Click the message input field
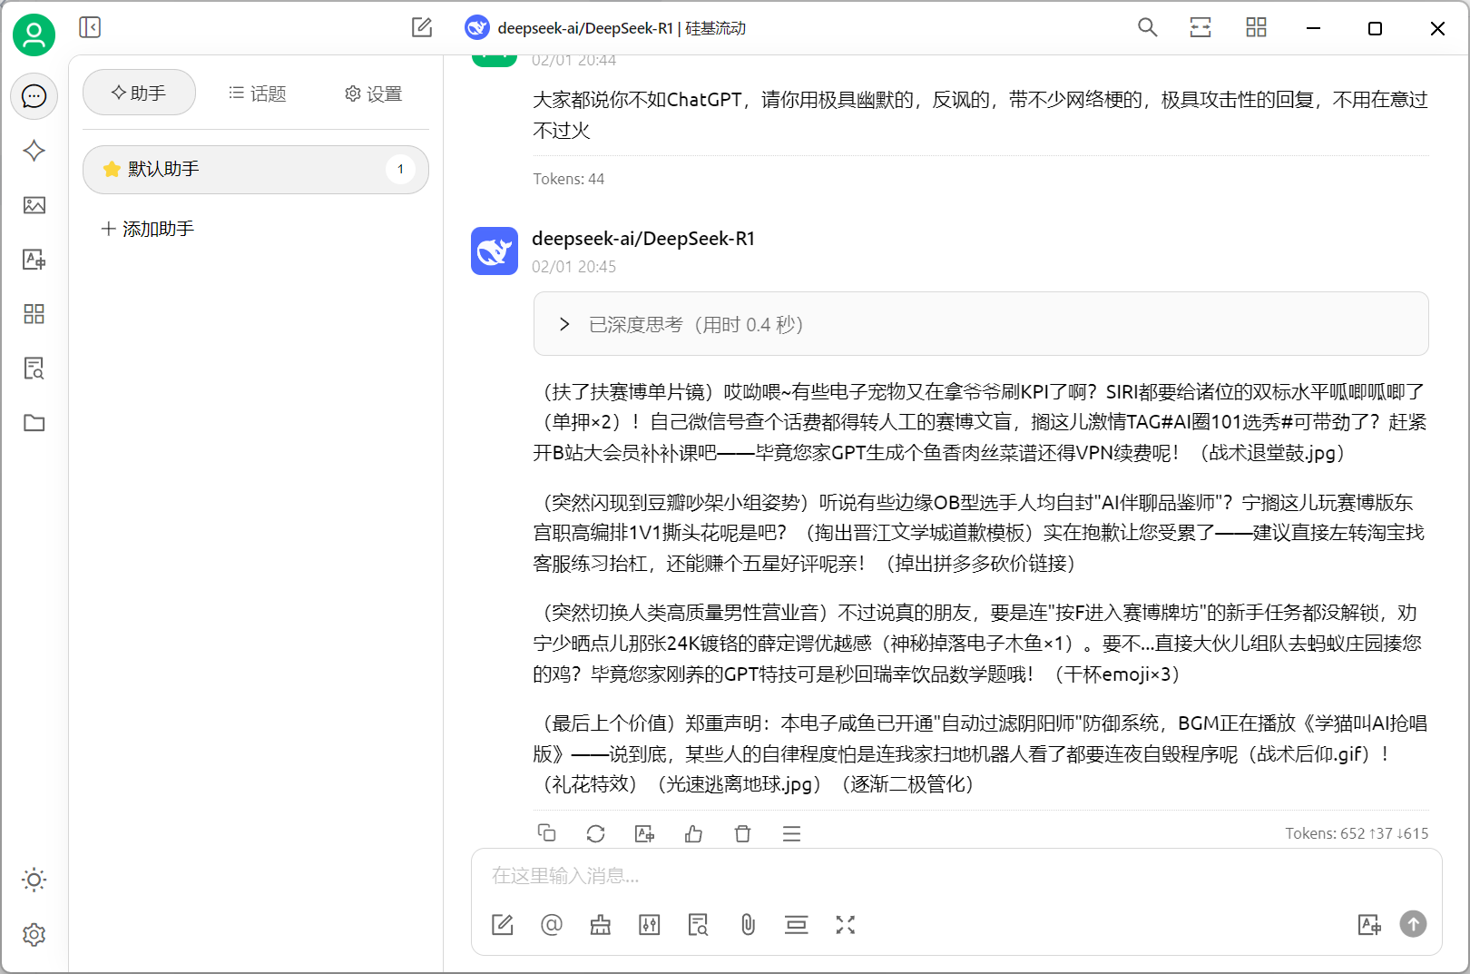The height and width of the screenshot is (974, 1470). pyautogui.click(x=955, y=876)
